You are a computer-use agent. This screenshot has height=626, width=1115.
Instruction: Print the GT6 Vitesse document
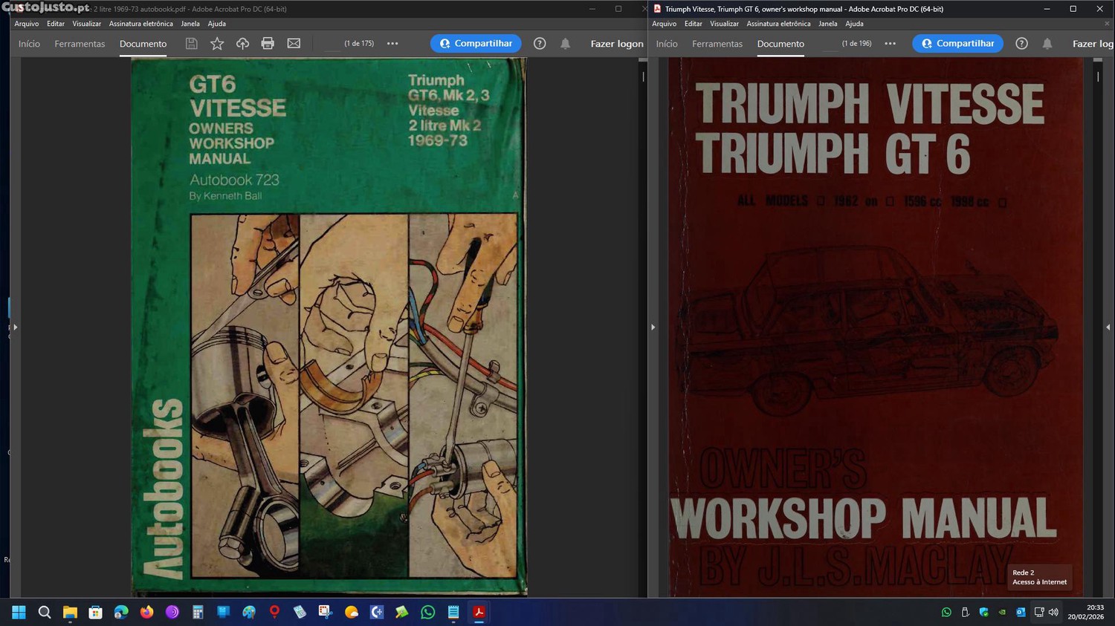tap(268, 44)
